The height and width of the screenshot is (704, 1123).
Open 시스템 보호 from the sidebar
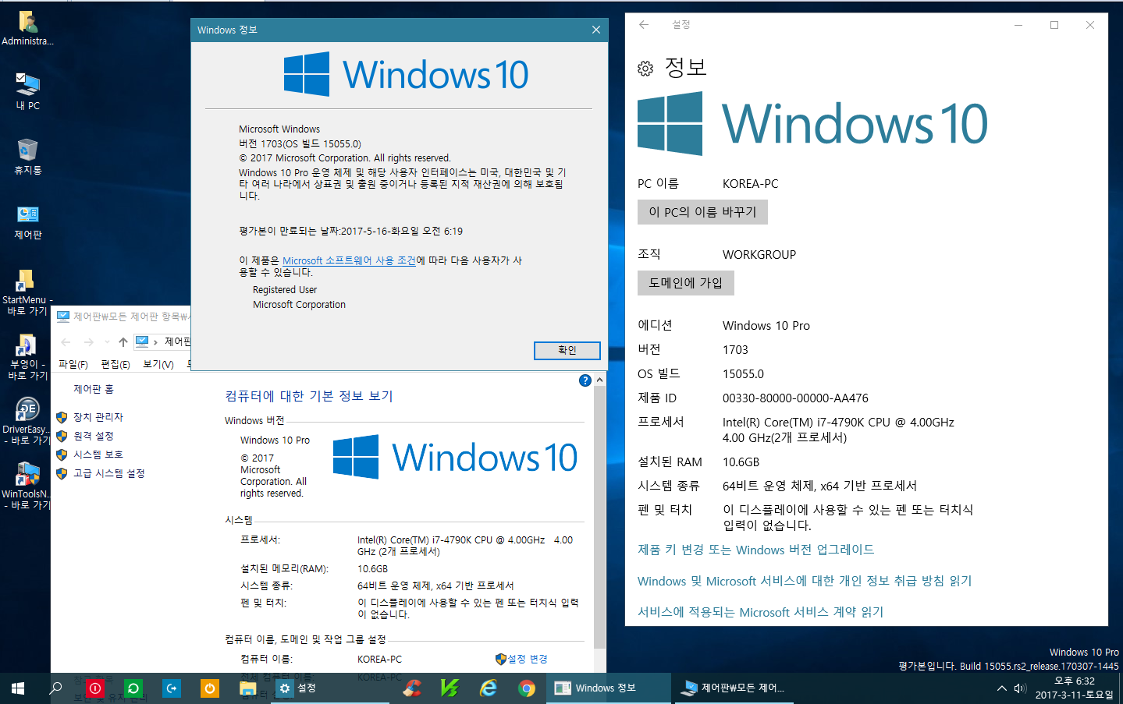98,455
